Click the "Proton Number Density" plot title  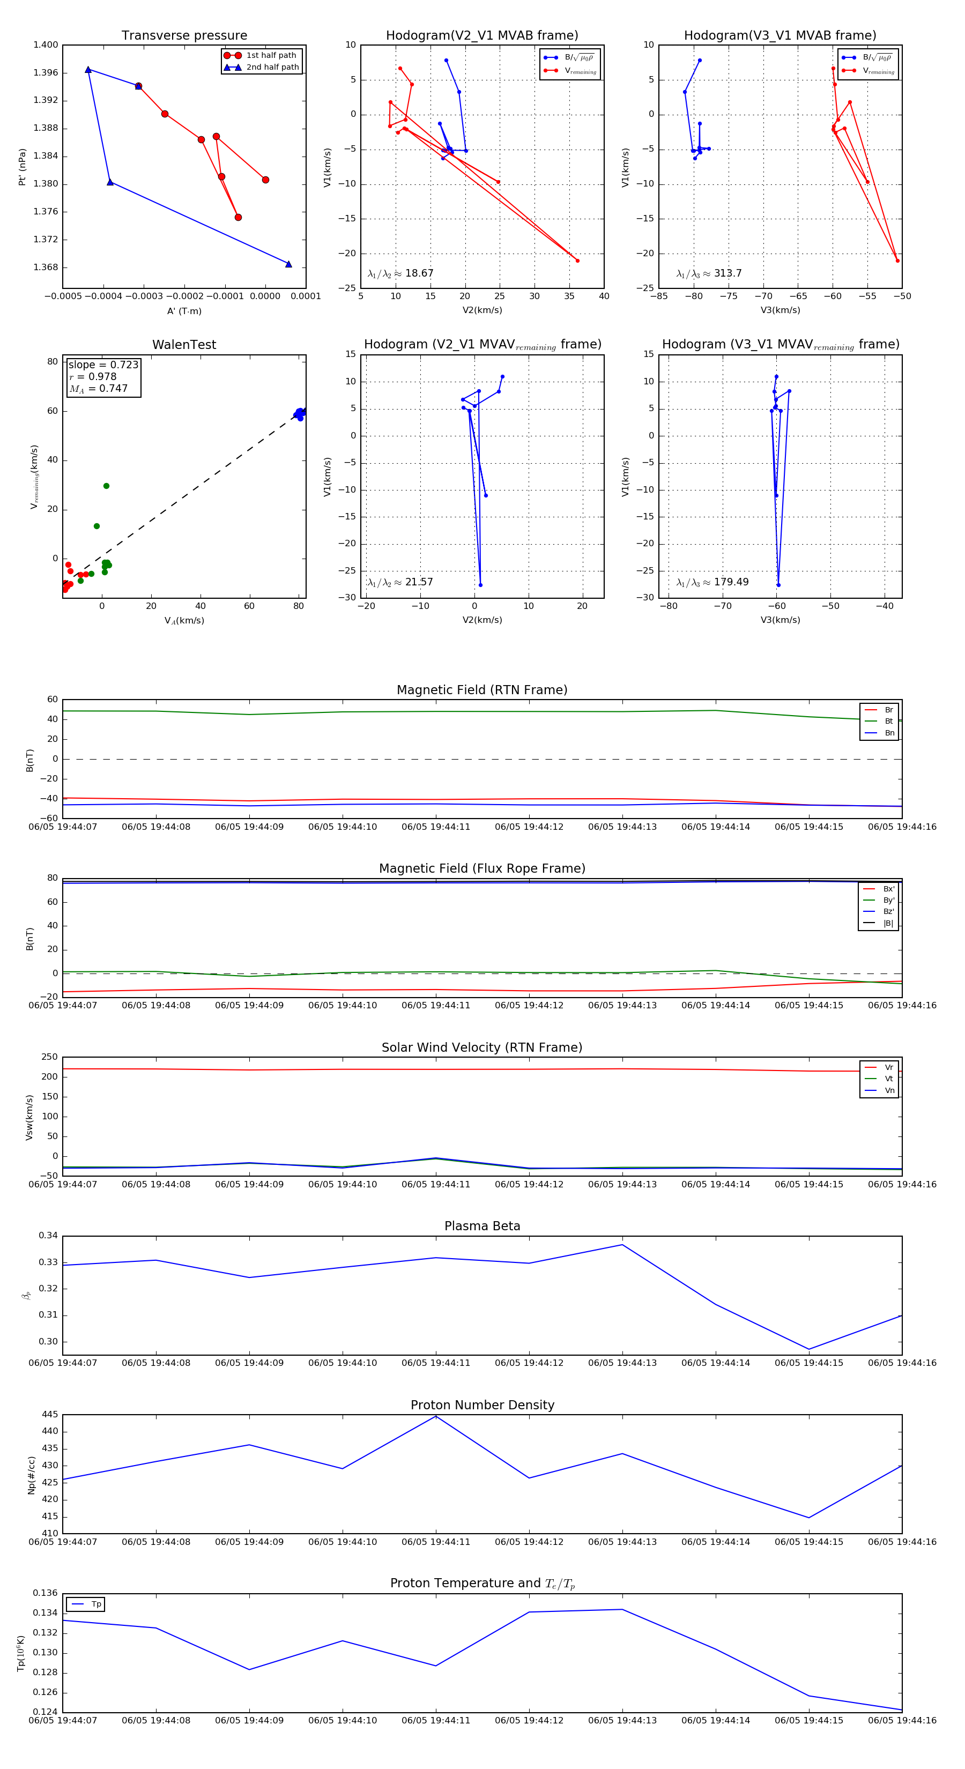(x=482, y=1405)
